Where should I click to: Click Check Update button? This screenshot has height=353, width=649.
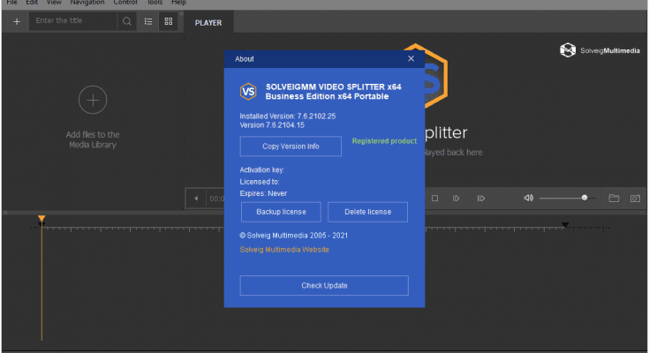click(324, 286)
